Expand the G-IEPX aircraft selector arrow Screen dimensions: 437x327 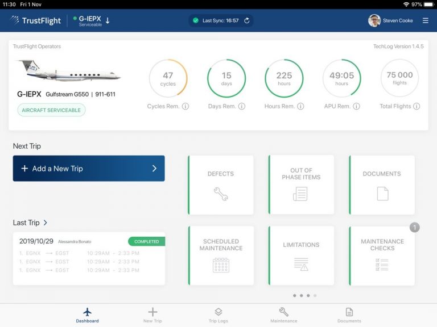tap(108, 20)
